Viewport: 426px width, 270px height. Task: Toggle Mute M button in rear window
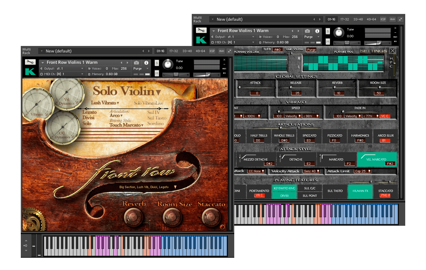coord(328,41)
